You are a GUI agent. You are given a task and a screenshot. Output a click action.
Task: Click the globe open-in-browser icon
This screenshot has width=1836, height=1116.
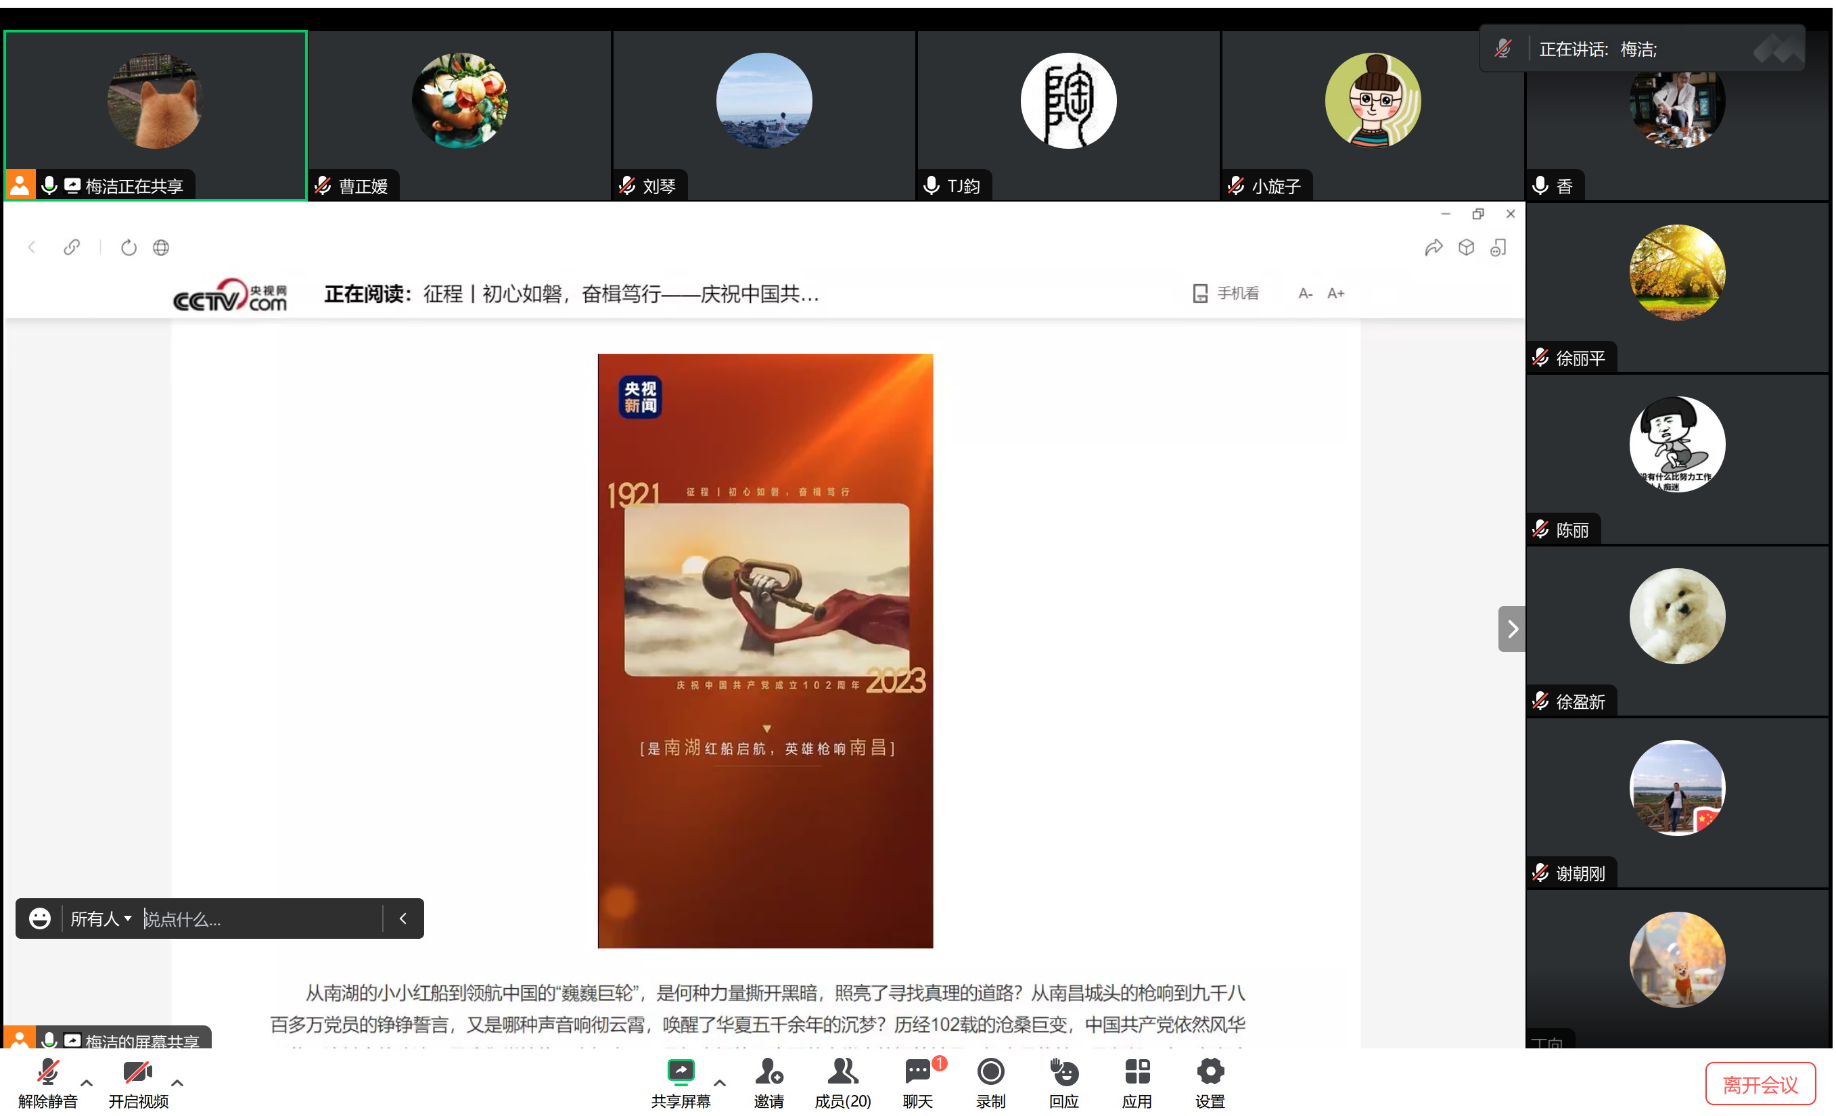coord(161,248)
